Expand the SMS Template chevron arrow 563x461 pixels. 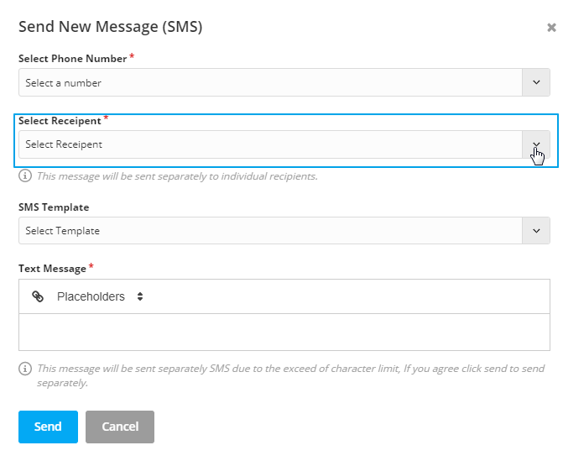coord(536,230)
